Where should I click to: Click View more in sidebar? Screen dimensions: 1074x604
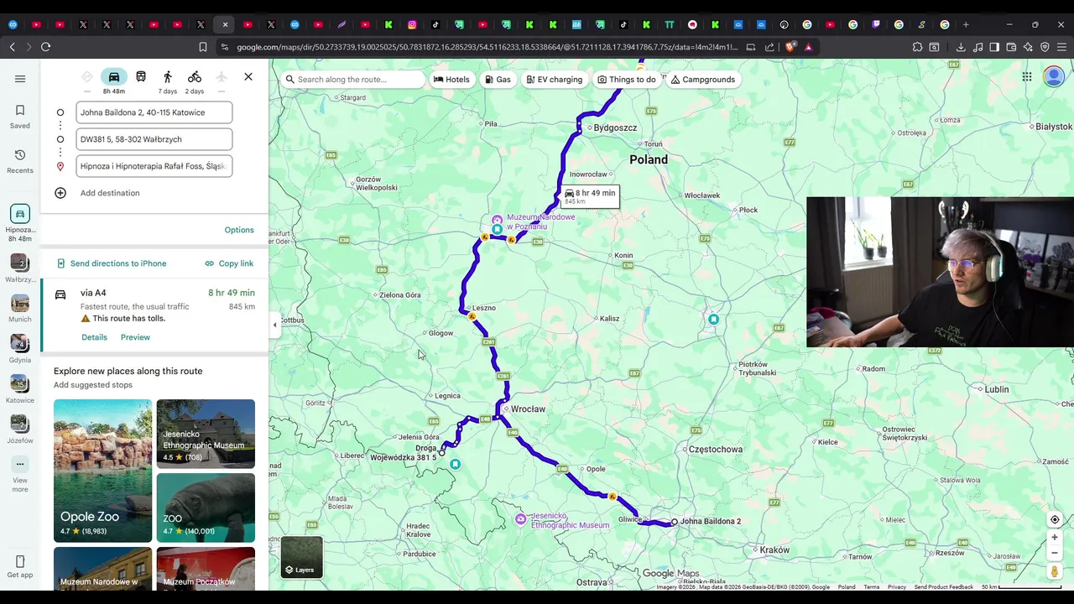coord(20,475)
